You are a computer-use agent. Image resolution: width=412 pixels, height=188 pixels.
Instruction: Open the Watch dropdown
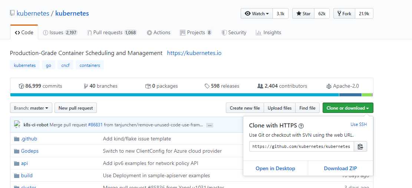click(x=257, y=13)
